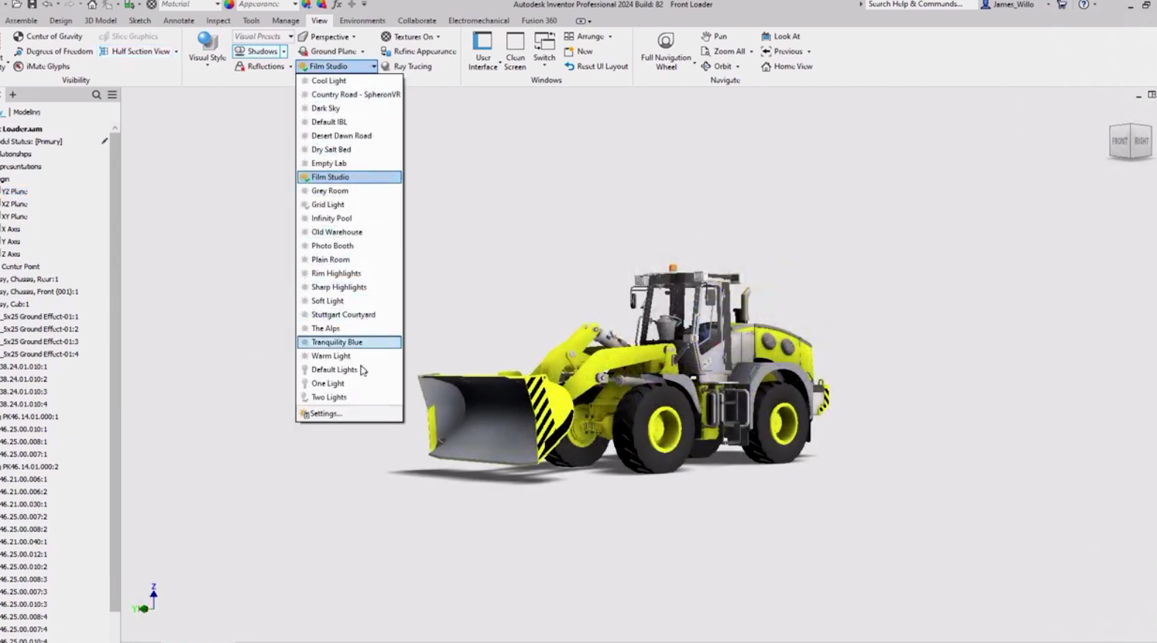The width and height of the screenshot is (1157, 643).
Task: Open the User Interface options
Action: (x=482, y=52)
